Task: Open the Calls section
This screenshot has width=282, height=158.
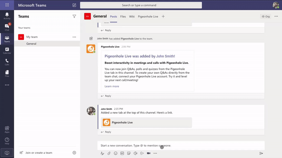Action: point(7,62)
